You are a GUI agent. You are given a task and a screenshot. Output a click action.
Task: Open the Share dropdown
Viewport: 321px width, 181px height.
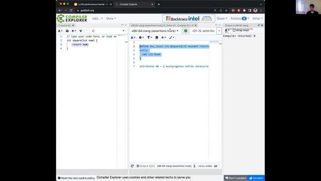tap(222, 19)
